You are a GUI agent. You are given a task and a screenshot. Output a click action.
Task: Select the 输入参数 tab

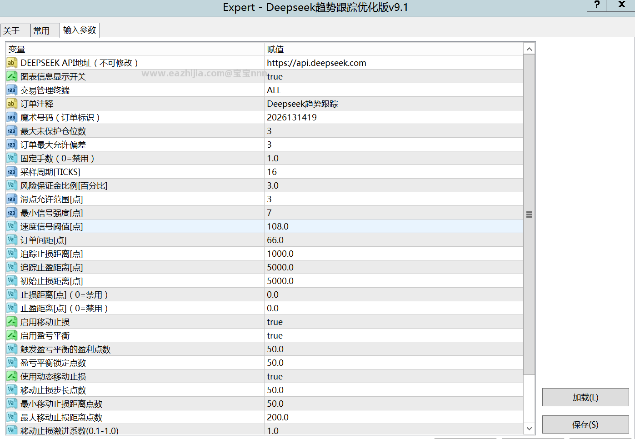pos(80,30)
